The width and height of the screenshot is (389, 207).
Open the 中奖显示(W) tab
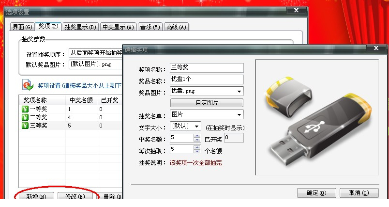[x=119, y=27]
